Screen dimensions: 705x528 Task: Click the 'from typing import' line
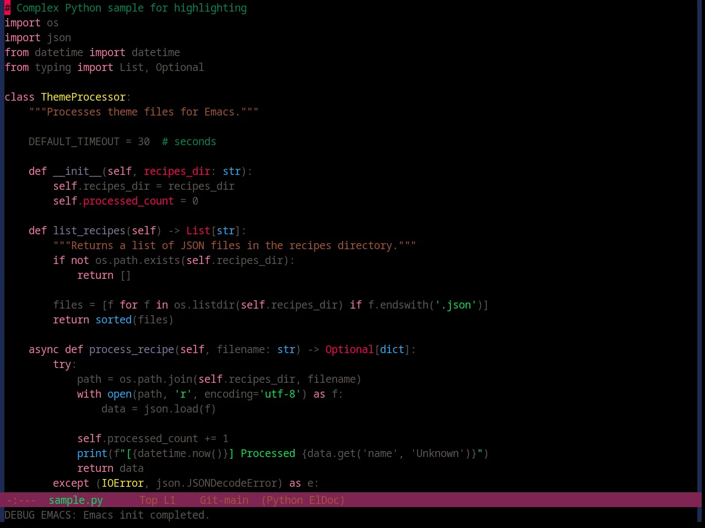coord(104,67)
